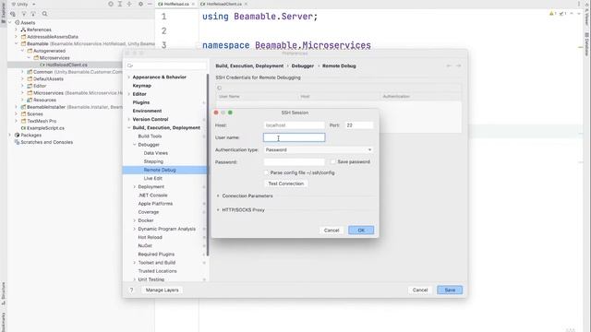Screen dimensions: 591x332
Task: Click the C# file icon of ExampleScript.cs
Action: click(23, 128)
